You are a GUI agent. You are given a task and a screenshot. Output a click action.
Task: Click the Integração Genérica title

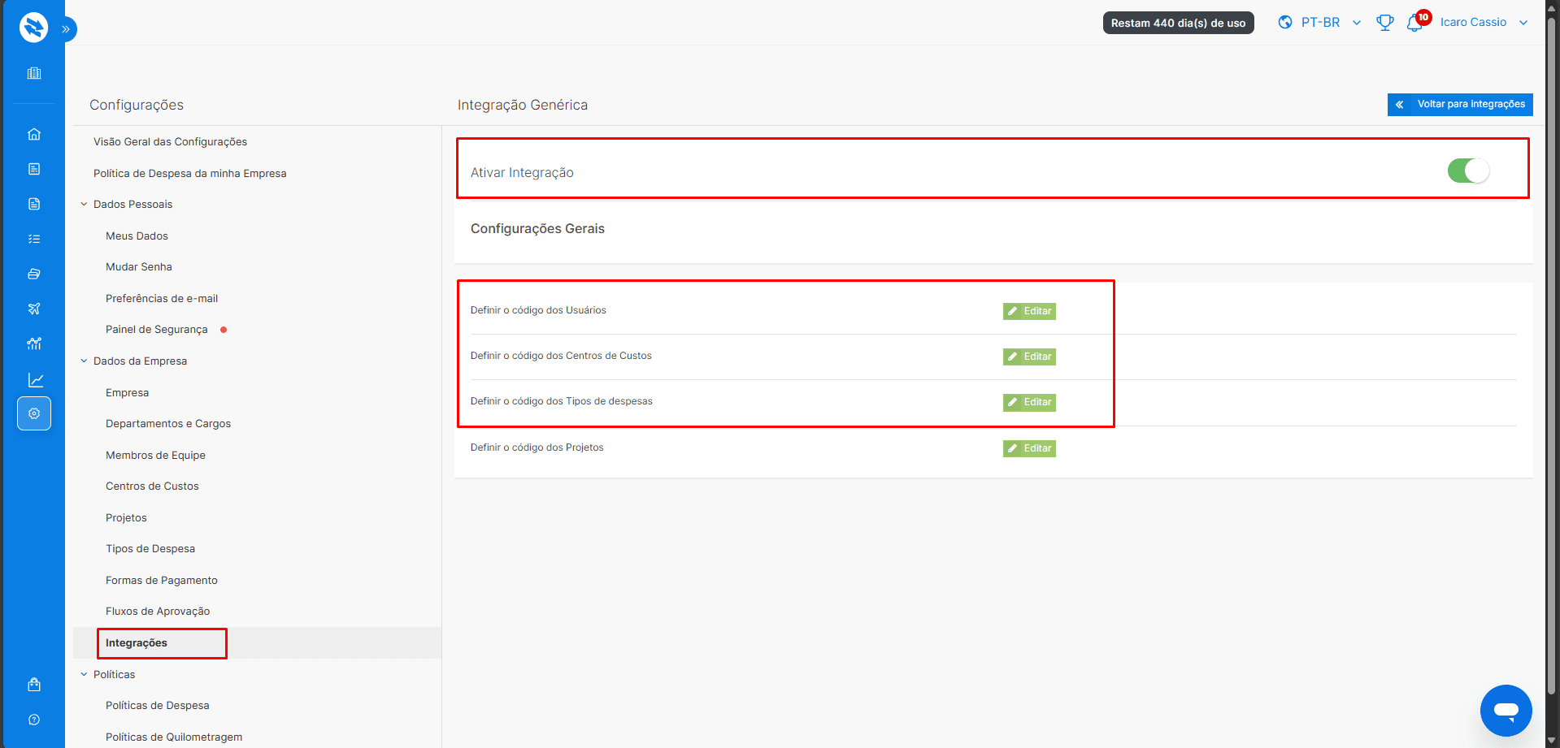coord(523,105)
